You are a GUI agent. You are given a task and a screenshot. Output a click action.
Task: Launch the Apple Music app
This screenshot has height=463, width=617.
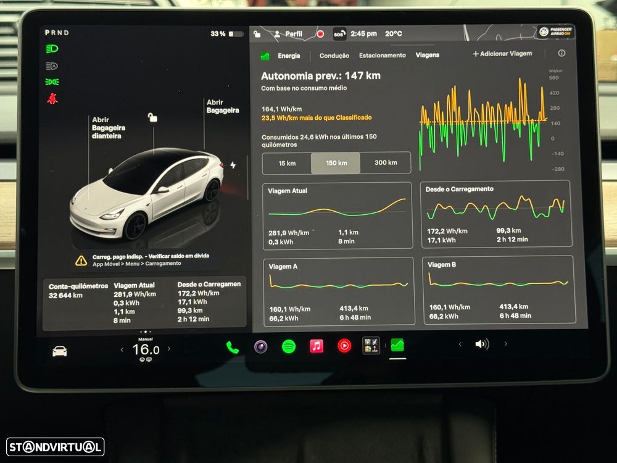317,346
